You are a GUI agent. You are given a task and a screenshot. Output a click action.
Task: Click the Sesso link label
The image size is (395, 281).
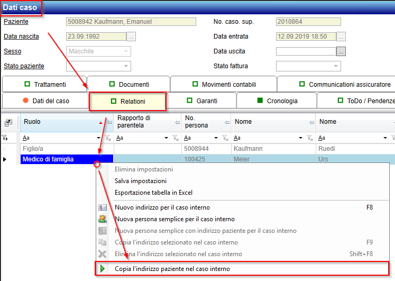tap(12, 51)
